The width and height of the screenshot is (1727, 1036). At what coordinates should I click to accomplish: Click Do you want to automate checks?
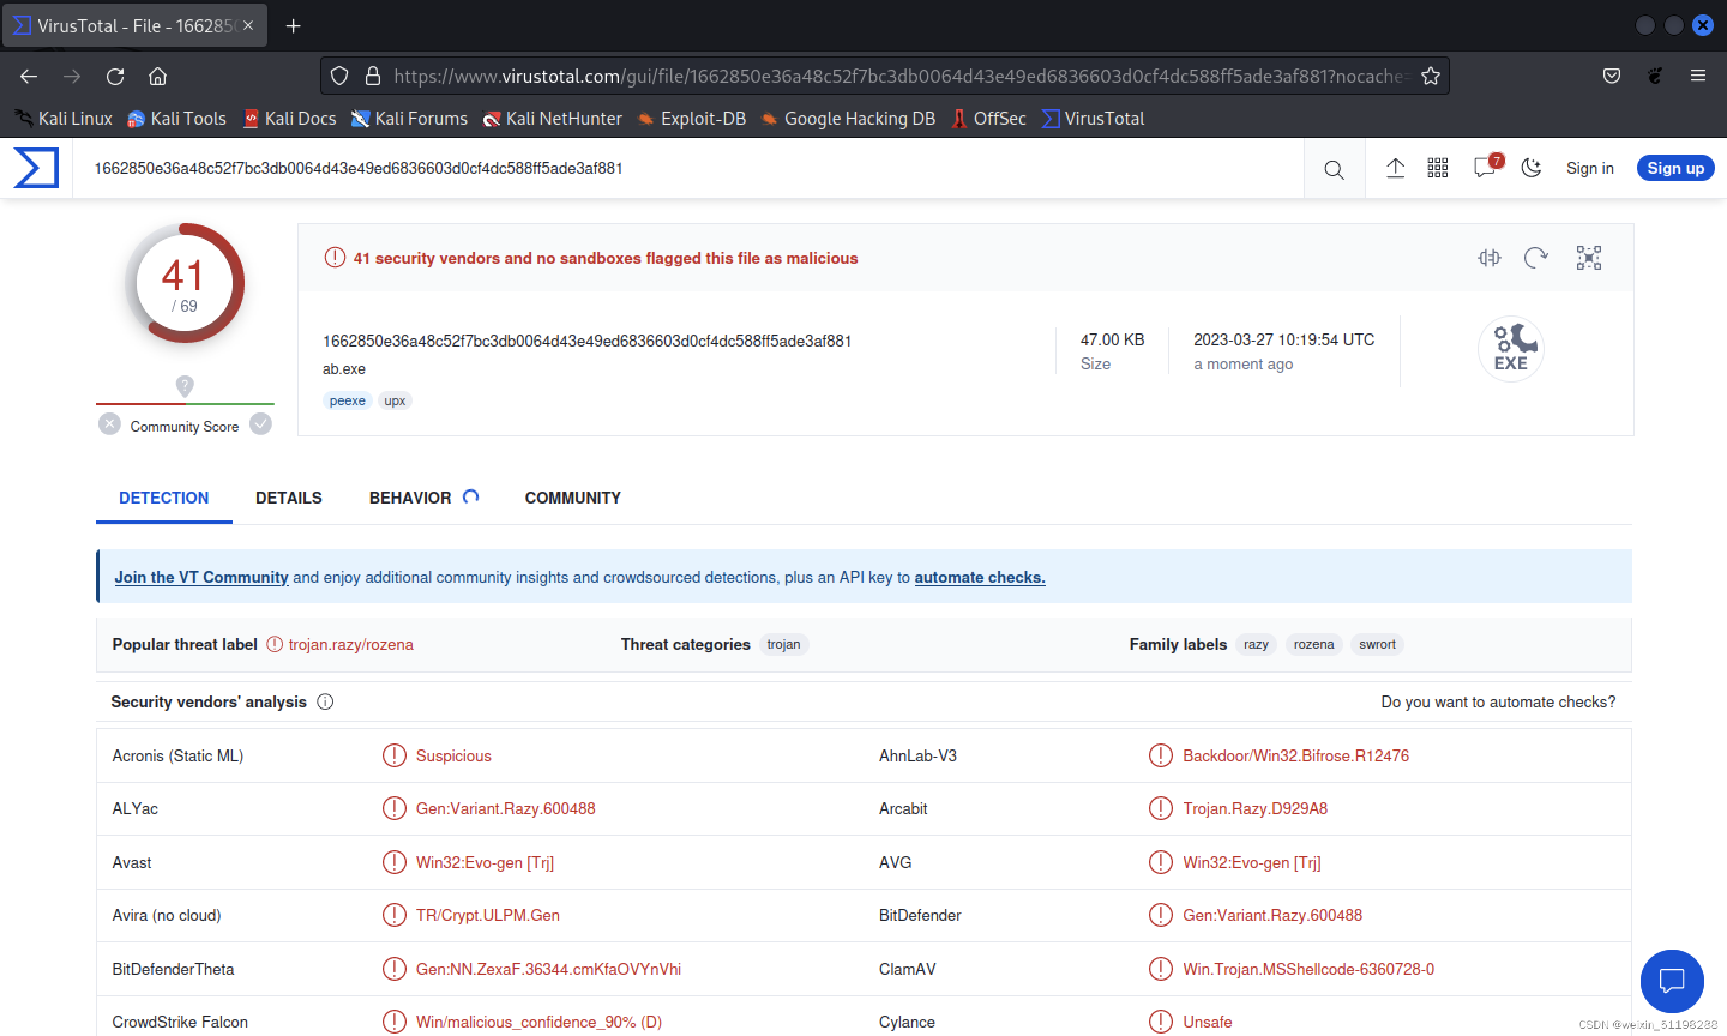[x=1498, y=701]
